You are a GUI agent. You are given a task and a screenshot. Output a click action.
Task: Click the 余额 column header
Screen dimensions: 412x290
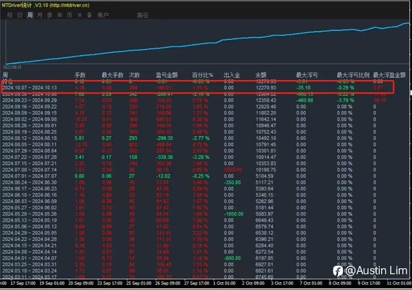(261, 75)
